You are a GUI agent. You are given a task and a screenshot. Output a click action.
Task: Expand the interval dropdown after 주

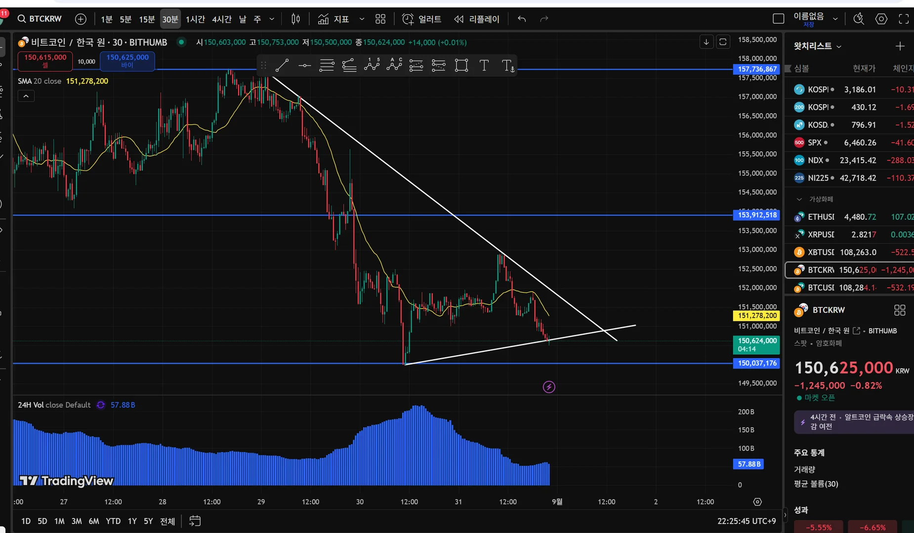(x=272, y=19)
